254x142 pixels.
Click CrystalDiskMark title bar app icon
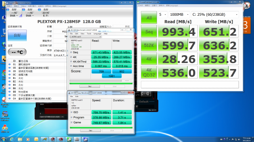click(x=138, y=2)
